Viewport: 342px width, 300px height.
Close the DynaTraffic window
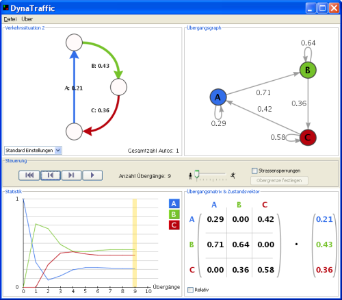(x=334, y=8)
